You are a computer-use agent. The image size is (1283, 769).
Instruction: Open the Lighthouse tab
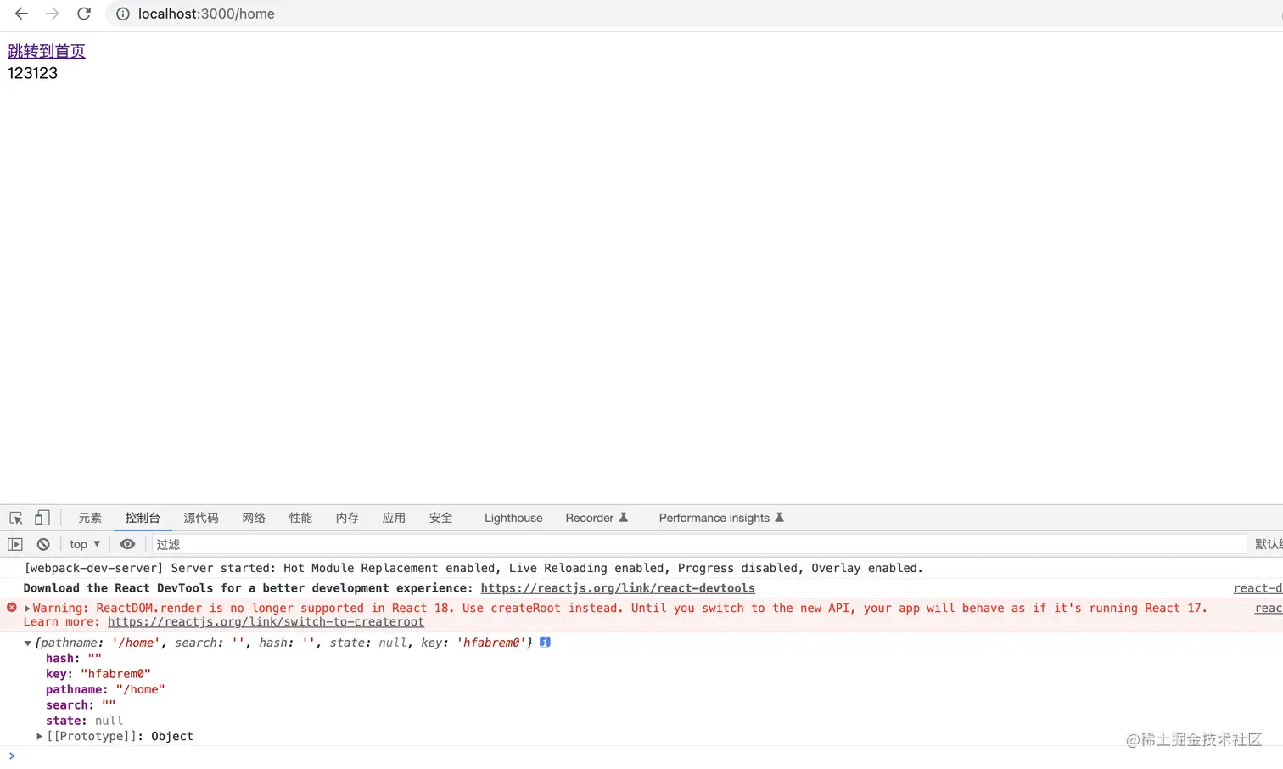[513, 518]
